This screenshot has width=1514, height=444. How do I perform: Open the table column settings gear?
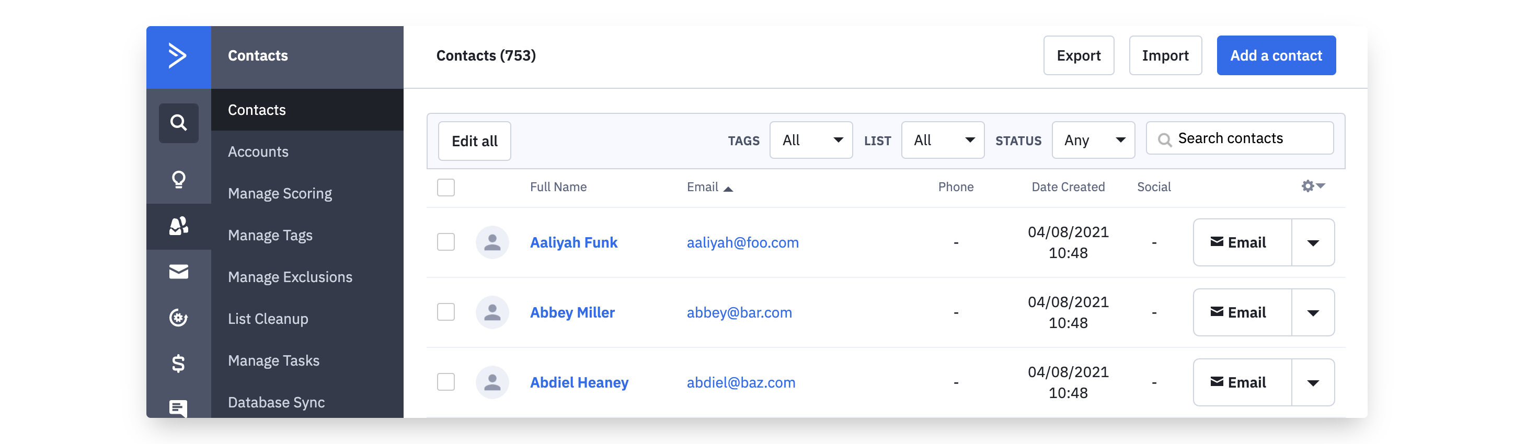tap(1312, 186)
